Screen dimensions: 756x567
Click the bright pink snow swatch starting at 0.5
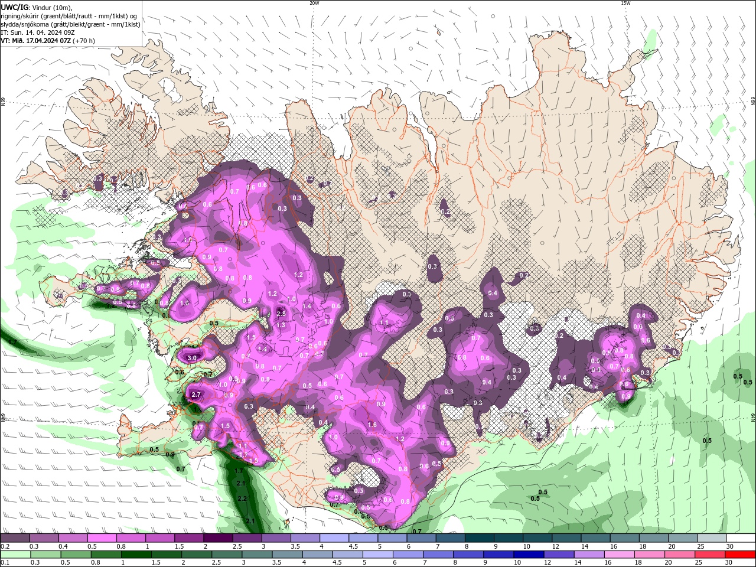coord(102,538)
